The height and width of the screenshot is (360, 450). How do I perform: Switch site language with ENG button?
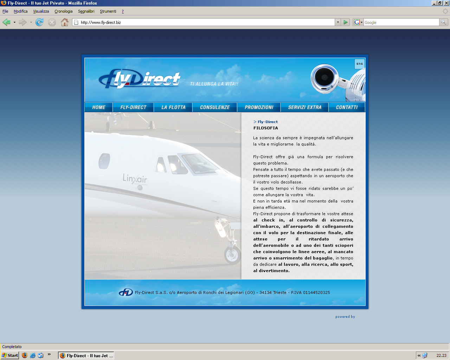point(360,64)
